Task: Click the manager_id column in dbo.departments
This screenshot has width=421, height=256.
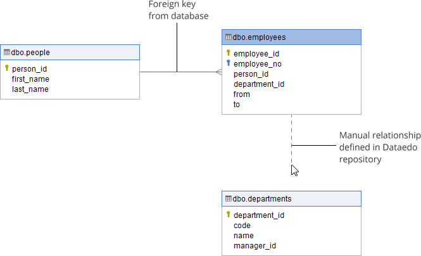Action: [254, 245]
